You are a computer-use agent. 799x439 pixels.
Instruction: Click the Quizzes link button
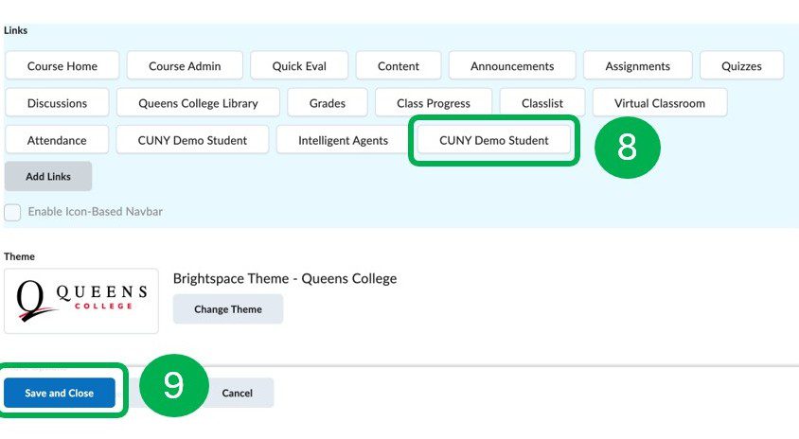pyautogui.click(x=741, y=65)
